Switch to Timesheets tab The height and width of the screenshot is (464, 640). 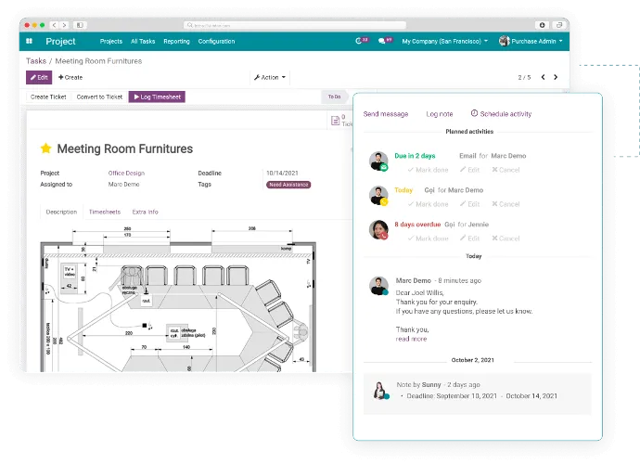[105, 212]
